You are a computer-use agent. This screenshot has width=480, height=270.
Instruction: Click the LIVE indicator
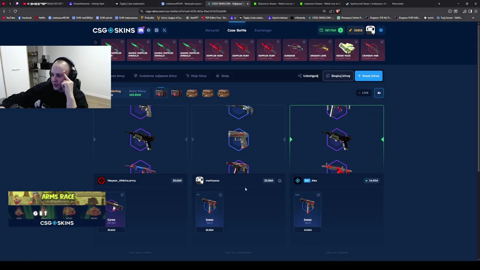point(363,93)
